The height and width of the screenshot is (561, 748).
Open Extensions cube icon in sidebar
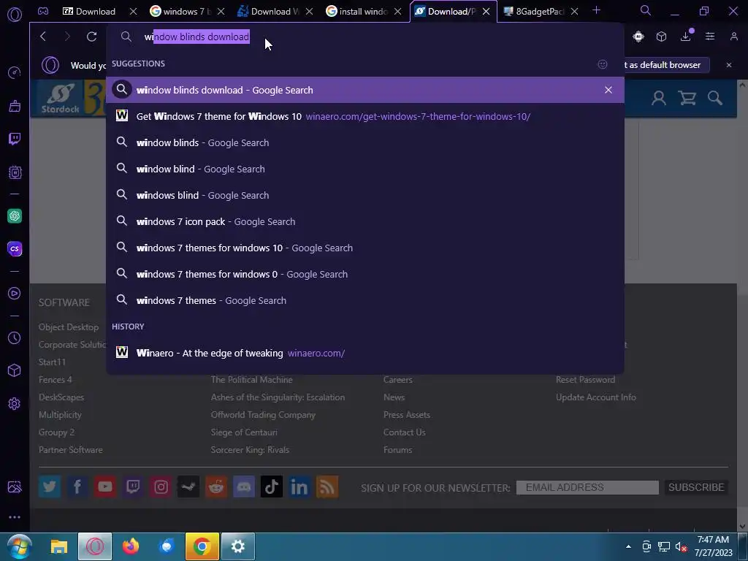[x=15, y=370]
